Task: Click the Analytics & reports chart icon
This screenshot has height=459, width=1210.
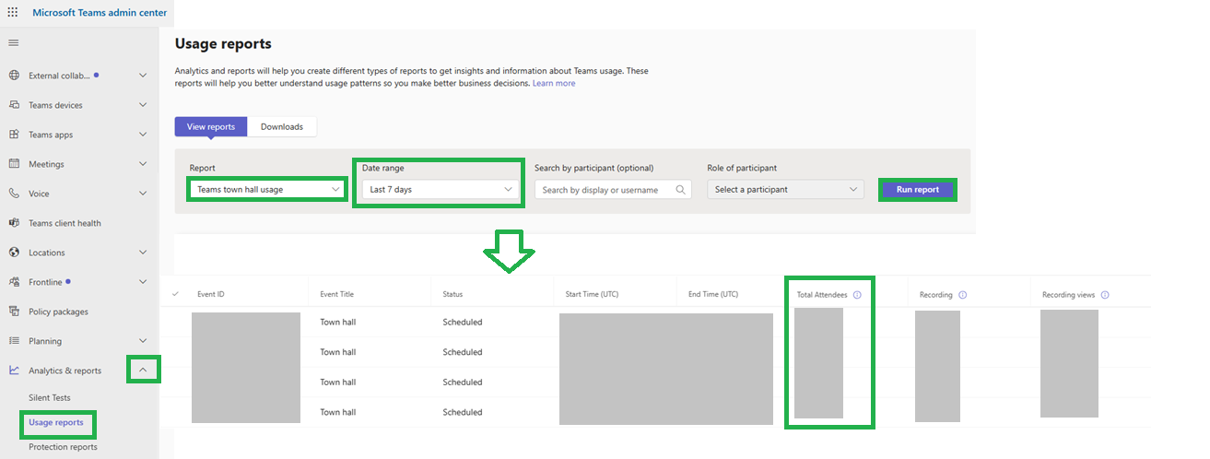Action: (x=14, y=371)
